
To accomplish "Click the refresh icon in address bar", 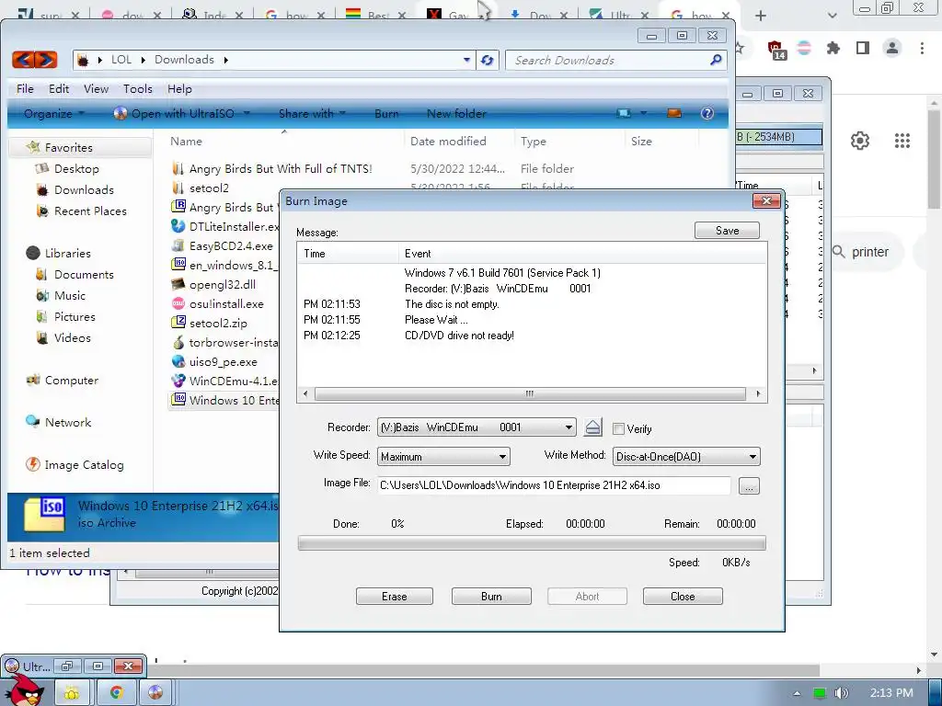I will coord(488,60).
